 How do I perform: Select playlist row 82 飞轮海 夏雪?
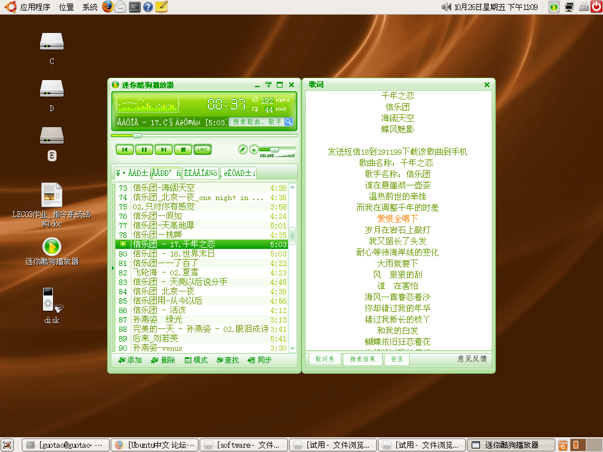coord(202,272)
